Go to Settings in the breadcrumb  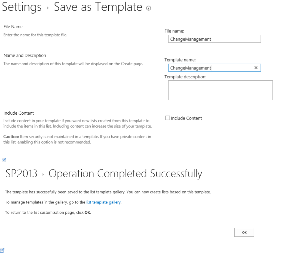[22, 7]
